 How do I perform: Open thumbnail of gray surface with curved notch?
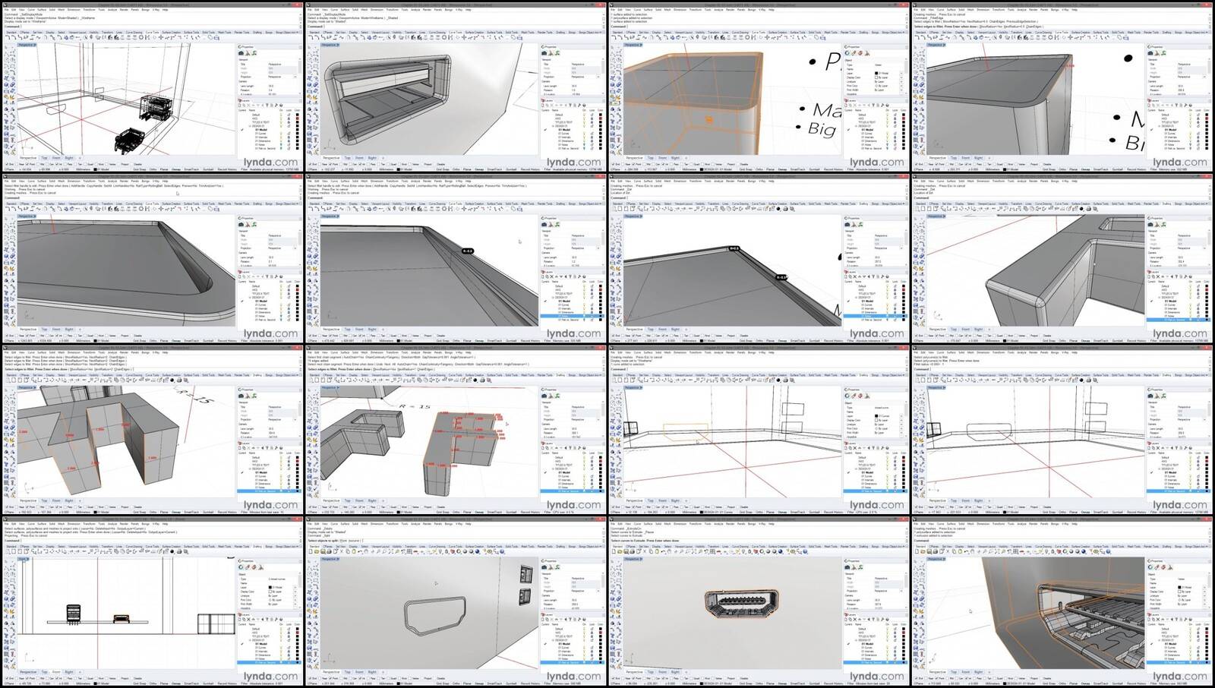tap(152, 259)
